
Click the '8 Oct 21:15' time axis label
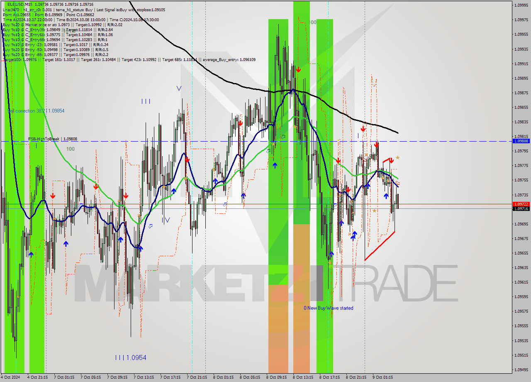[x=356, y=377]
